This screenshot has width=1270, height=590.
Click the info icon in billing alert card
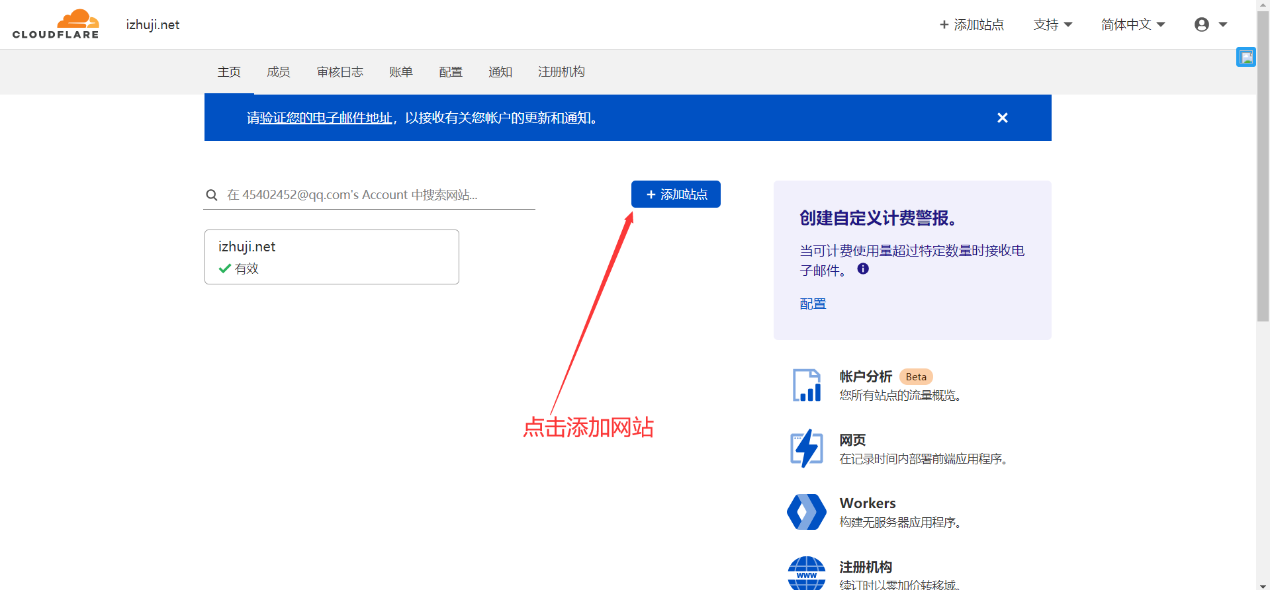click(863, 269)
